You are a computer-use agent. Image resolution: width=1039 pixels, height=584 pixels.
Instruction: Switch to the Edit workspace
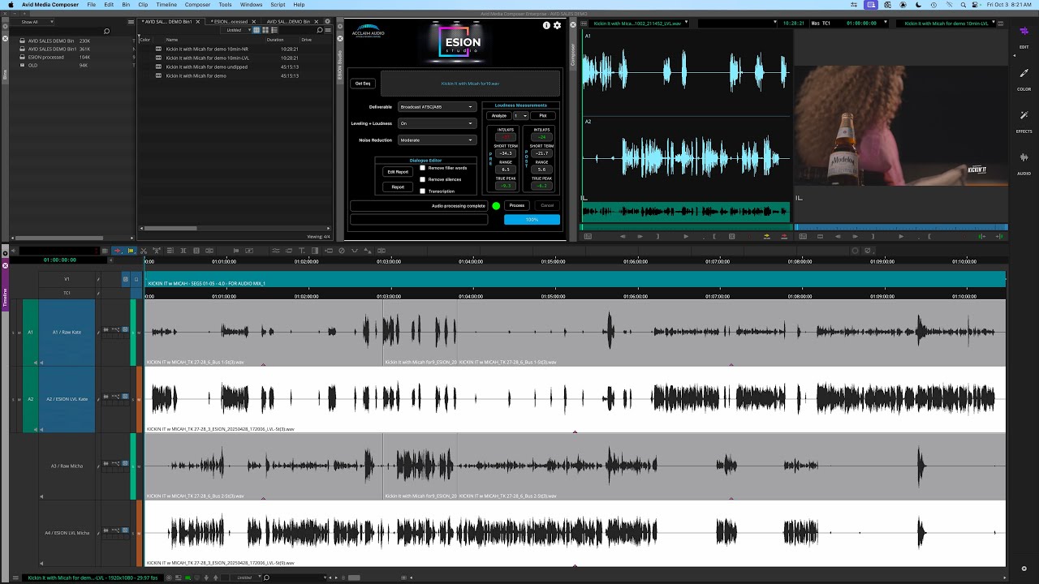[1024, 36]
